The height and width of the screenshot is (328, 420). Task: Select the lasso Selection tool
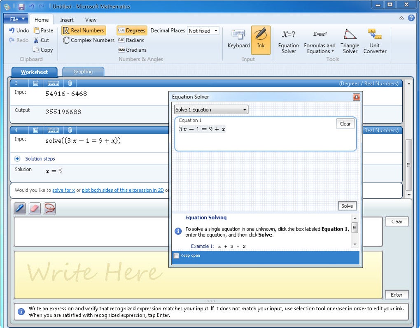click(49, 208)
